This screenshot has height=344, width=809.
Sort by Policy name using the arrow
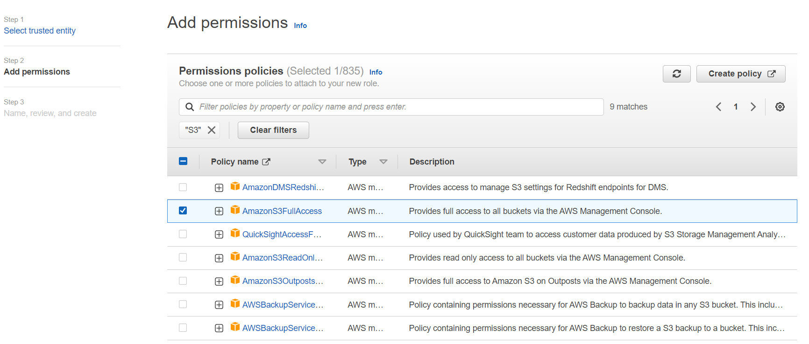point(322,162)
